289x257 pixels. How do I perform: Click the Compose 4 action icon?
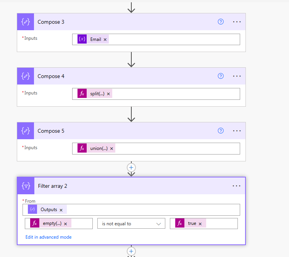click(26, 76)
